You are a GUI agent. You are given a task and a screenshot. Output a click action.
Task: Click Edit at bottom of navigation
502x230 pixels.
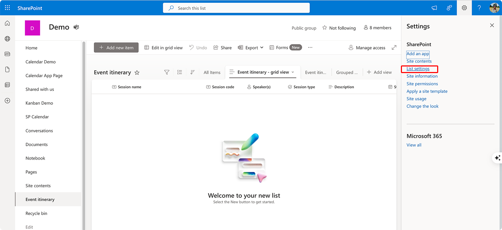29,227
